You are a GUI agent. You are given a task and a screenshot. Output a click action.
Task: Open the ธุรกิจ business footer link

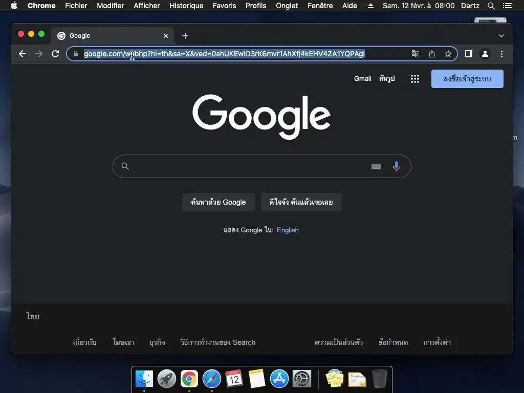[x=157, y=342]
